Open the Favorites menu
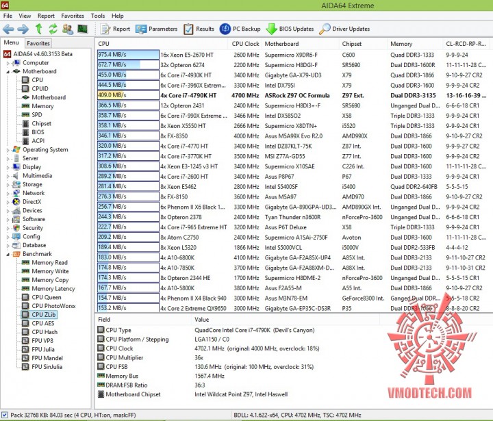Image resolution: width=493 pixels, height=421 pixels. tap(73, 16)
